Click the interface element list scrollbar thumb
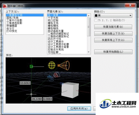 point(89,27)
